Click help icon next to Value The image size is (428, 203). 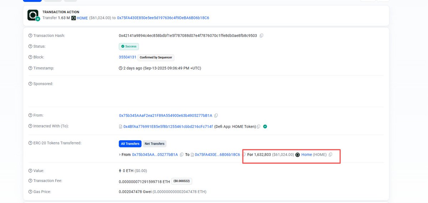[30, 171]
